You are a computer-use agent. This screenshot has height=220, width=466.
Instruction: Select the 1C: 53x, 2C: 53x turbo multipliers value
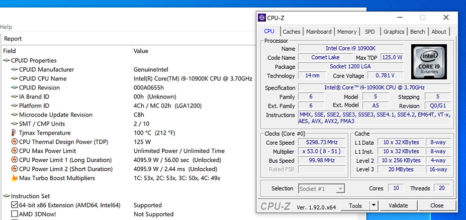coord(177,178)
